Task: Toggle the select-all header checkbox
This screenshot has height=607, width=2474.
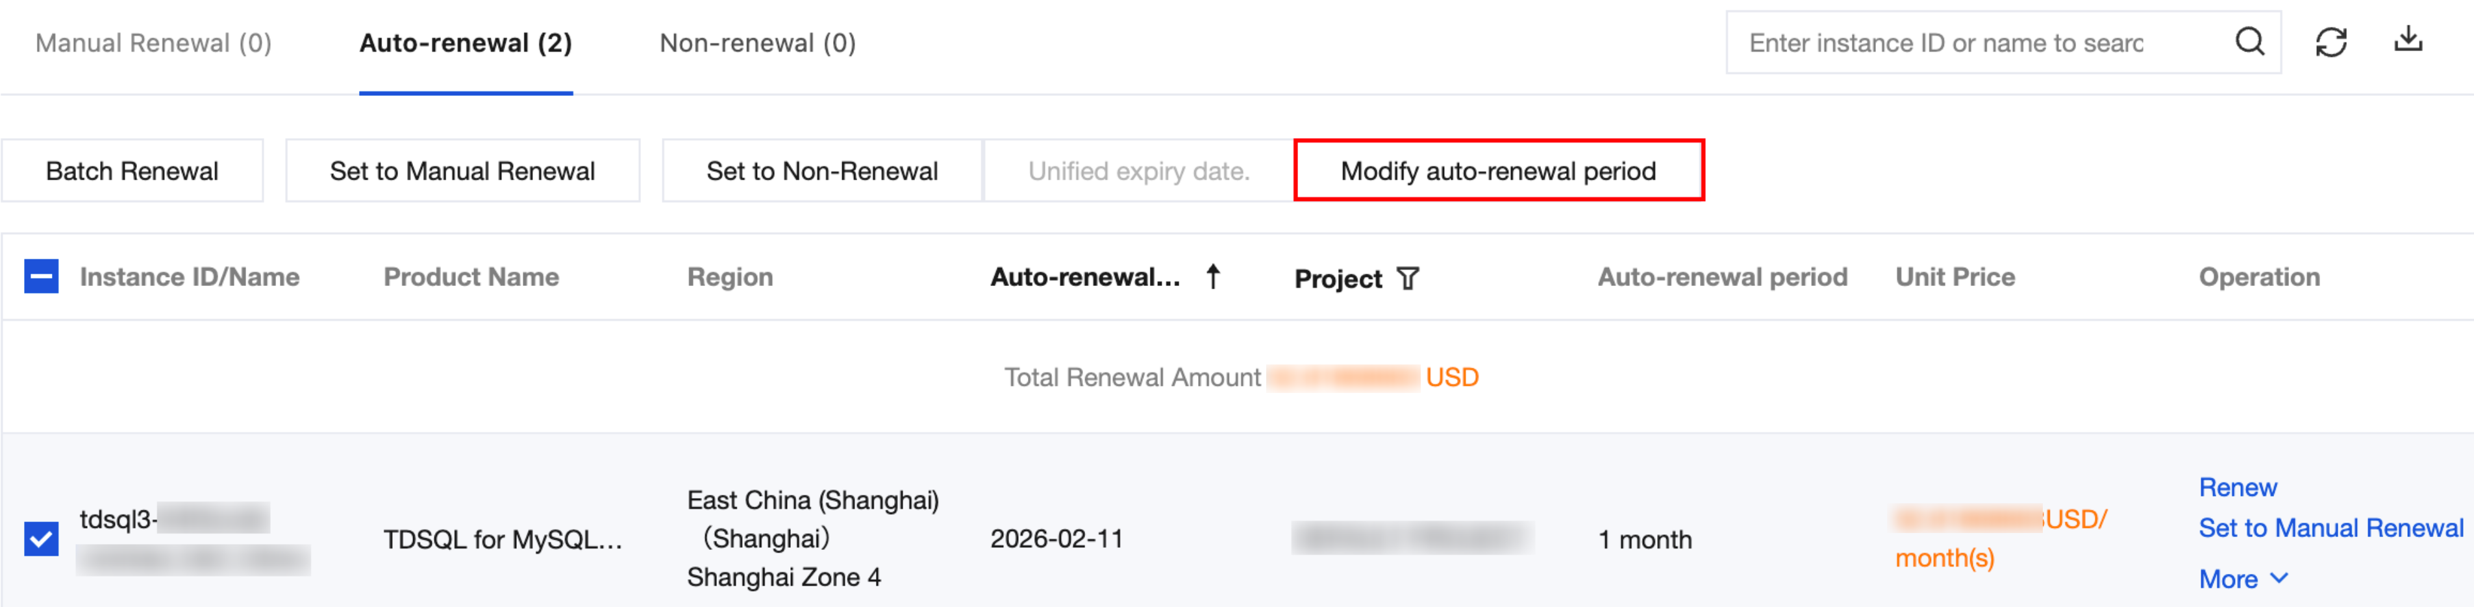Action: click(42, 277)
